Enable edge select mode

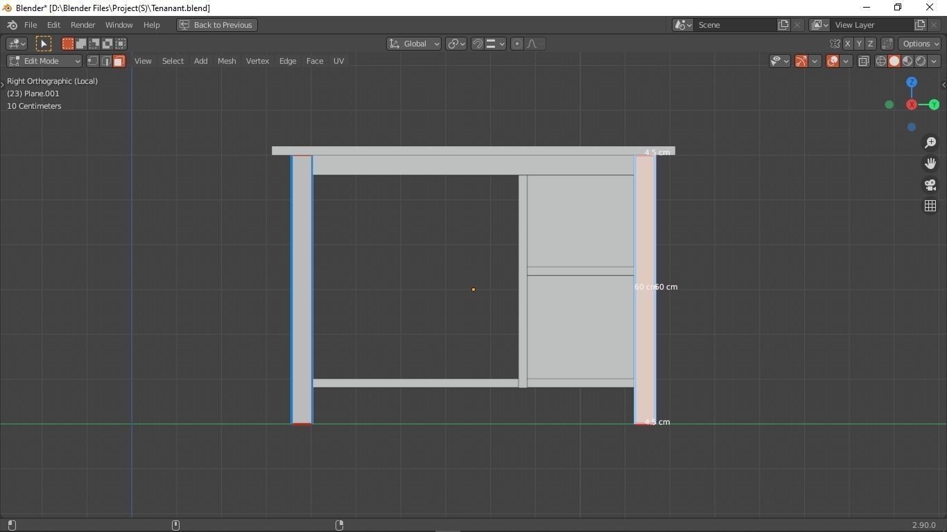105,61
